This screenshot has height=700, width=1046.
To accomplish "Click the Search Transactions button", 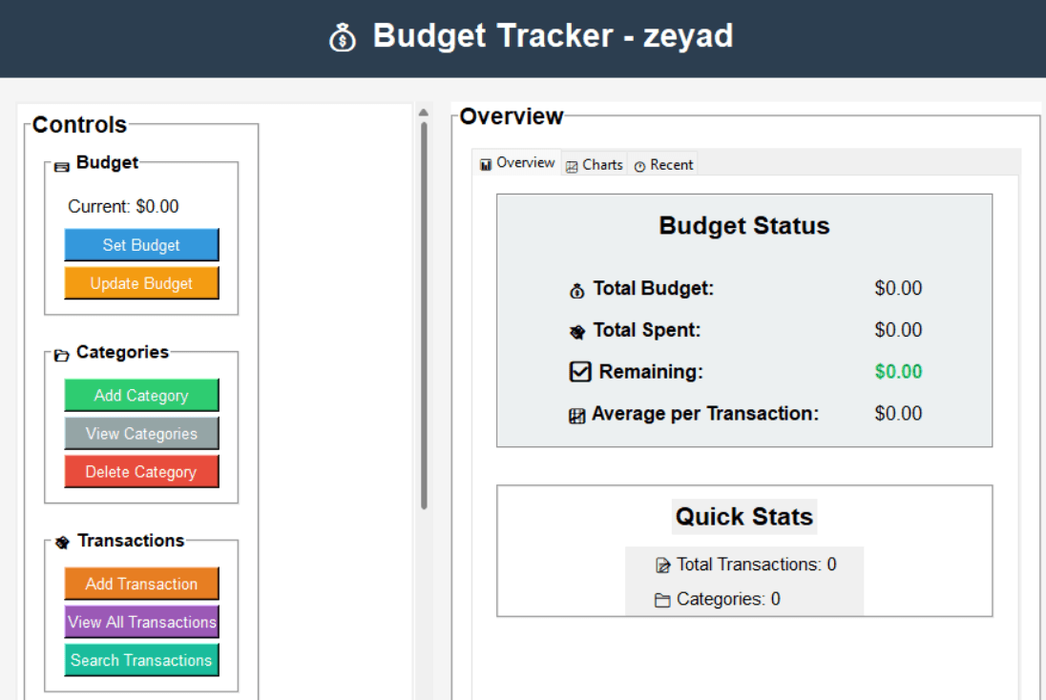I will coord(141,660).
